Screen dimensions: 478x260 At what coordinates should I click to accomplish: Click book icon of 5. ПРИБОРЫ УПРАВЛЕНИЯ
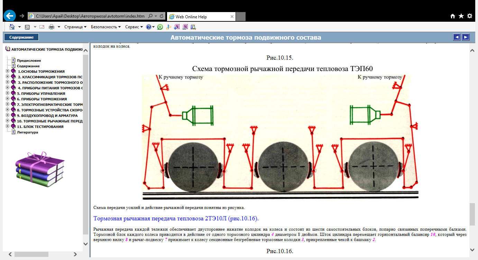13,93
